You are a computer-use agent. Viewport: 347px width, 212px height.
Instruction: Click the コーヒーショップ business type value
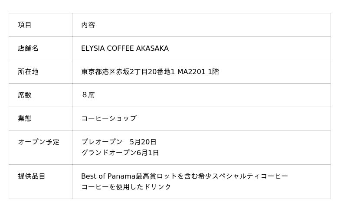pos(109,118)
